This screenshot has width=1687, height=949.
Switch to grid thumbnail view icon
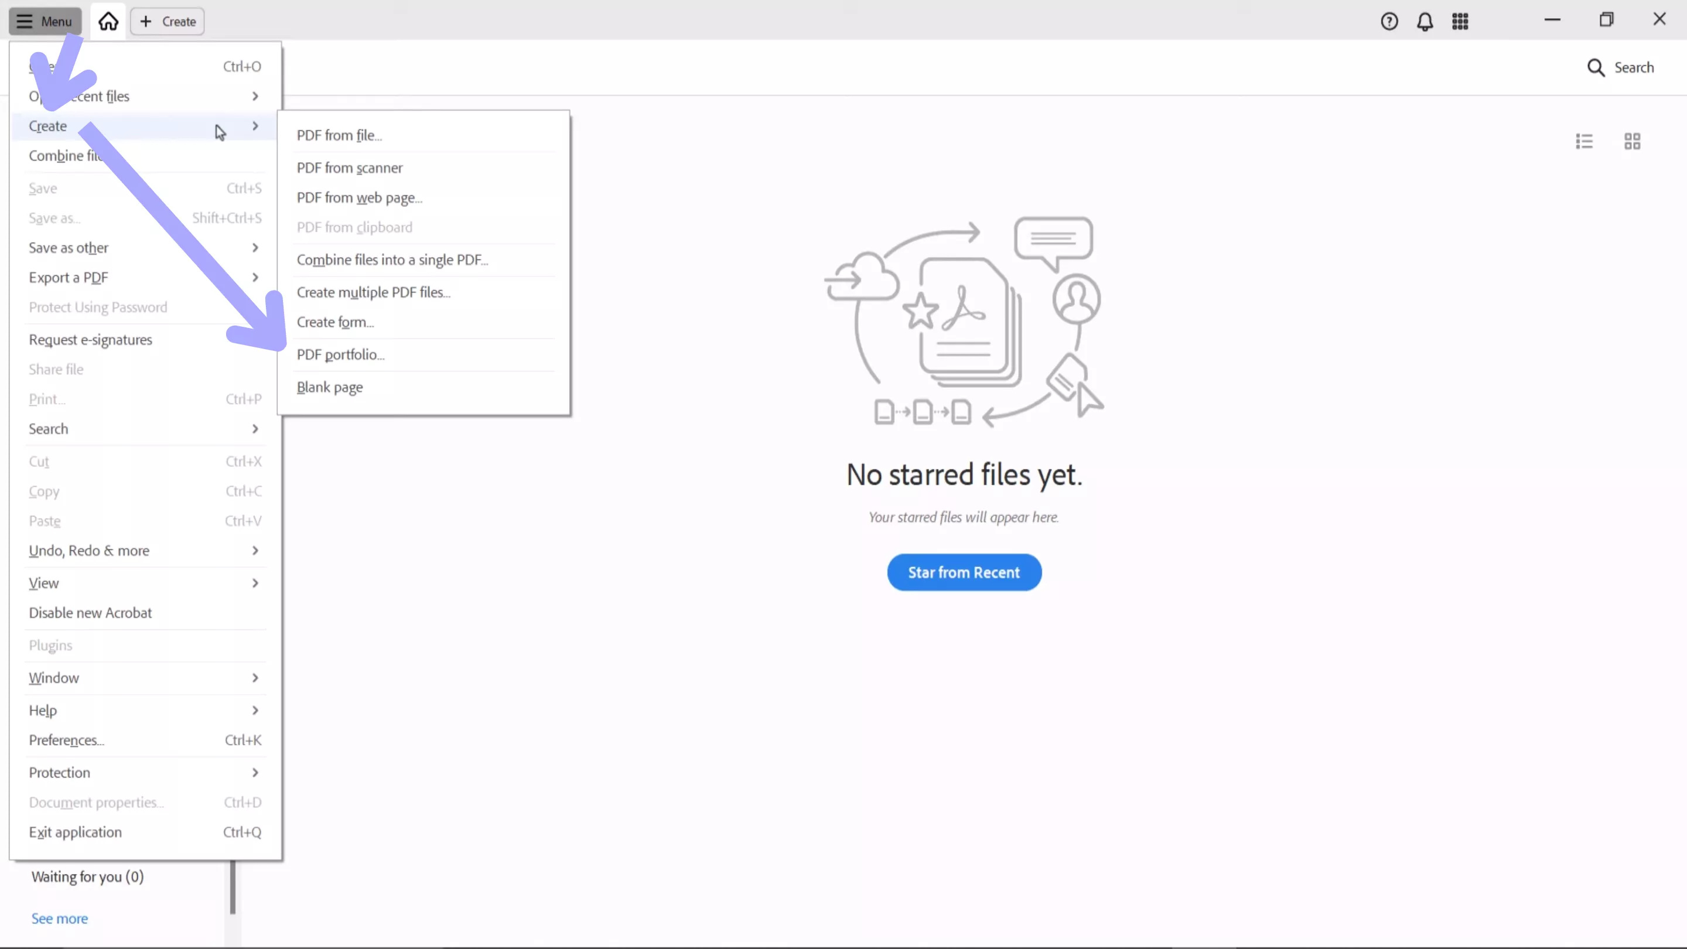coord(1632,141)
